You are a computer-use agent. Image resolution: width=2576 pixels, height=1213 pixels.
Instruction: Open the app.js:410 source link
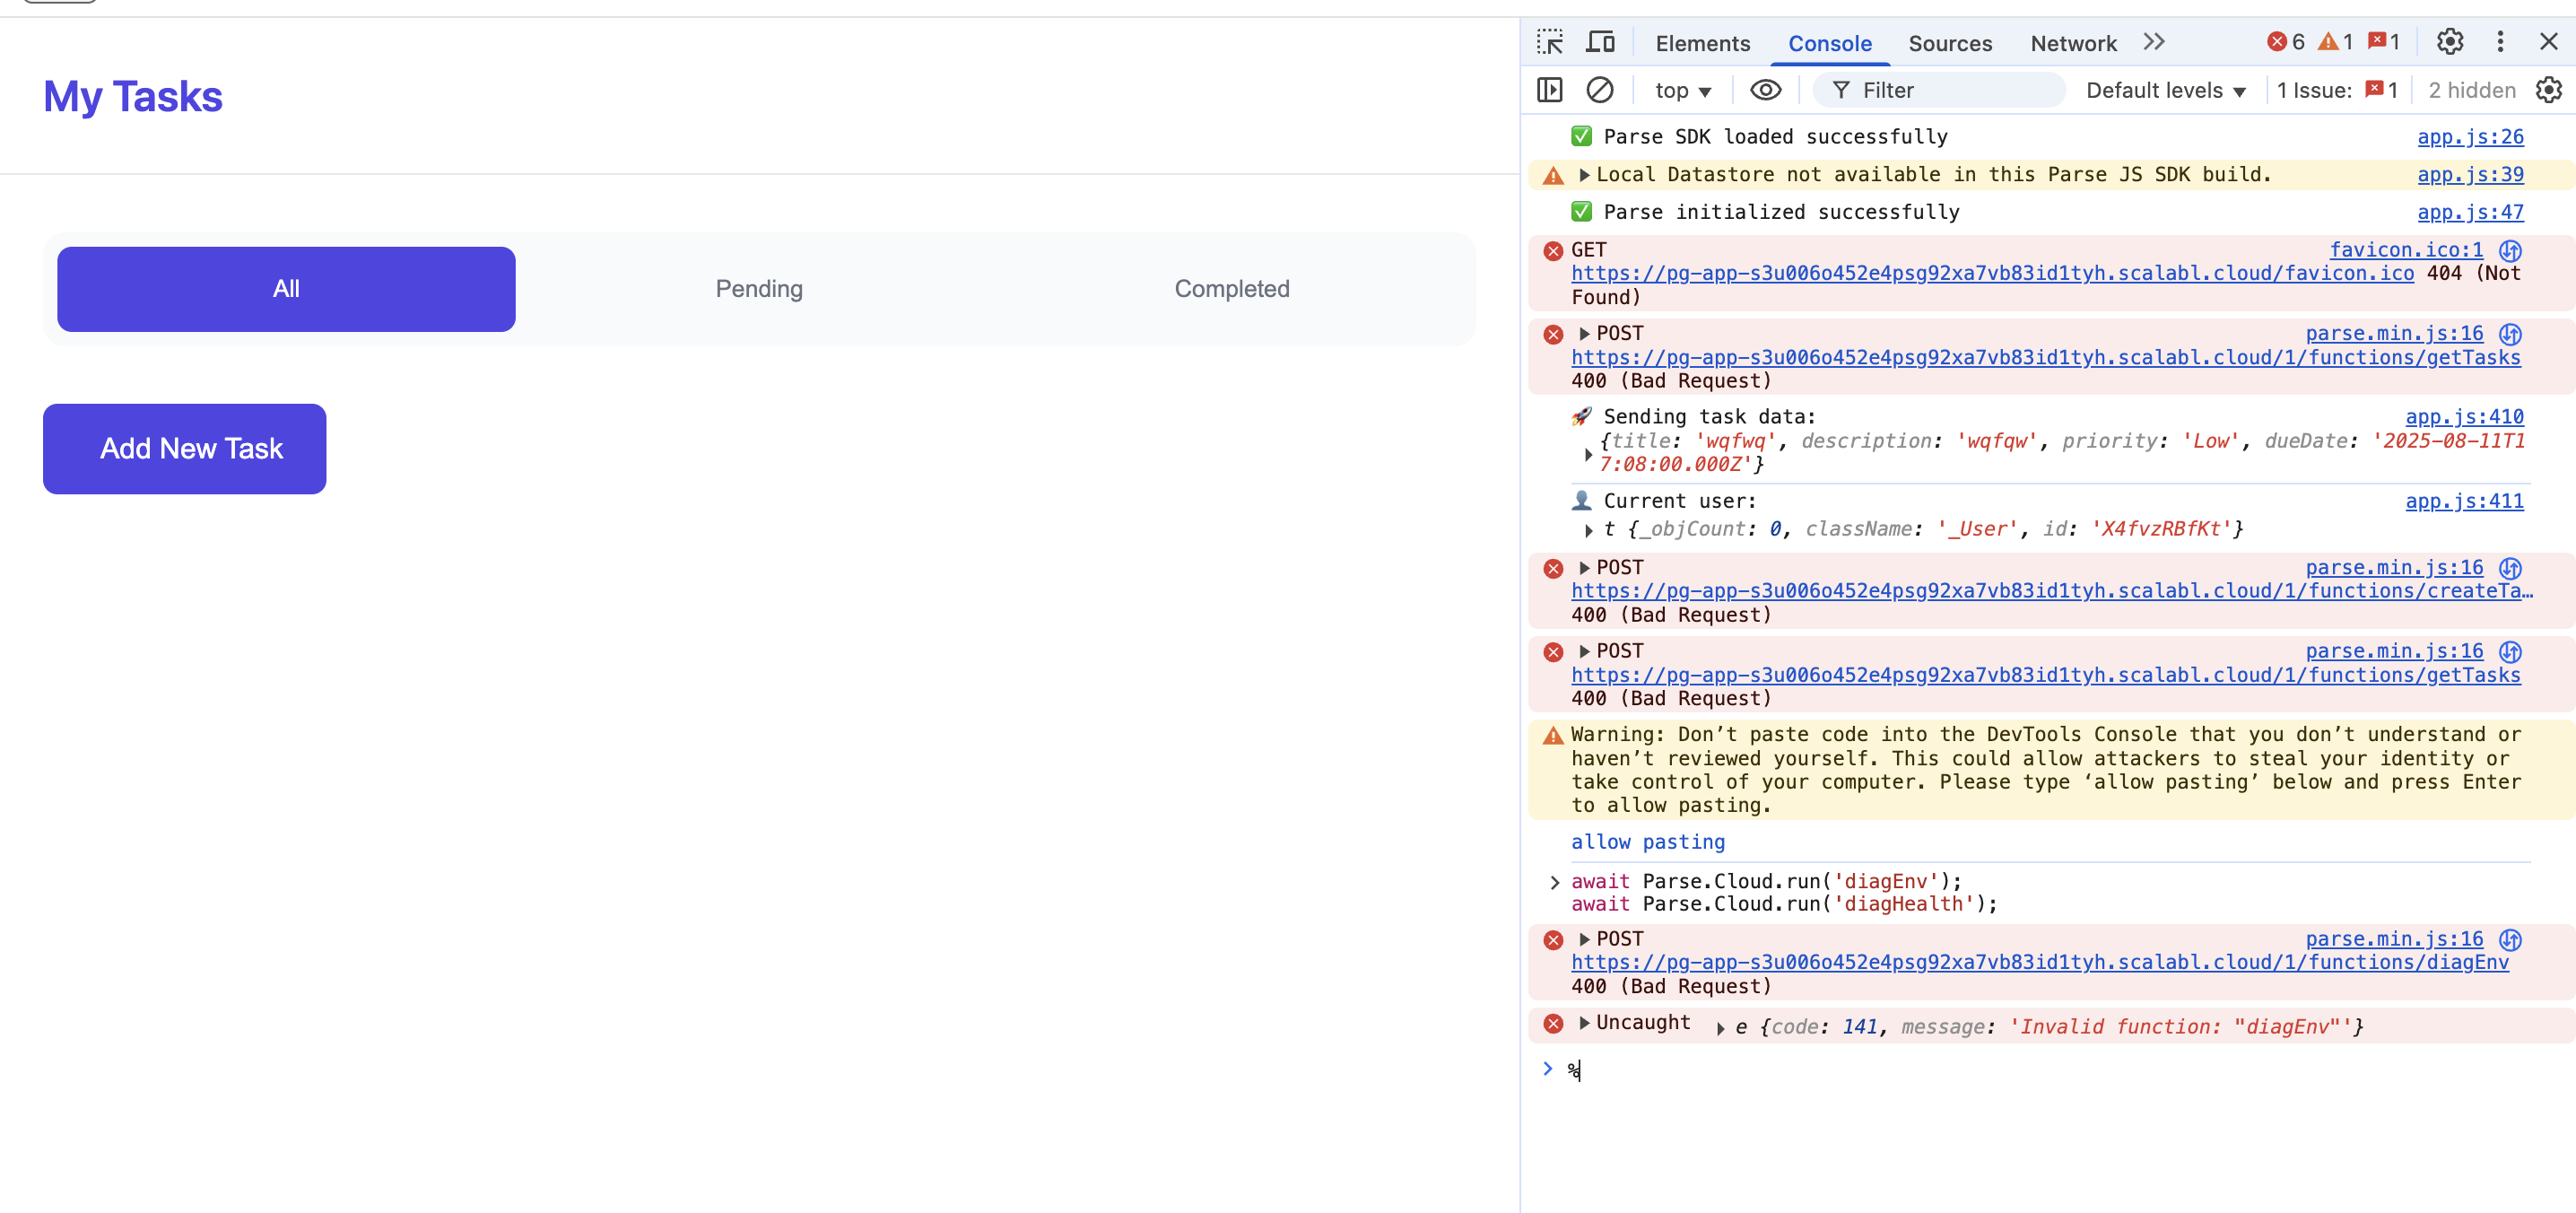(2464, 417)
